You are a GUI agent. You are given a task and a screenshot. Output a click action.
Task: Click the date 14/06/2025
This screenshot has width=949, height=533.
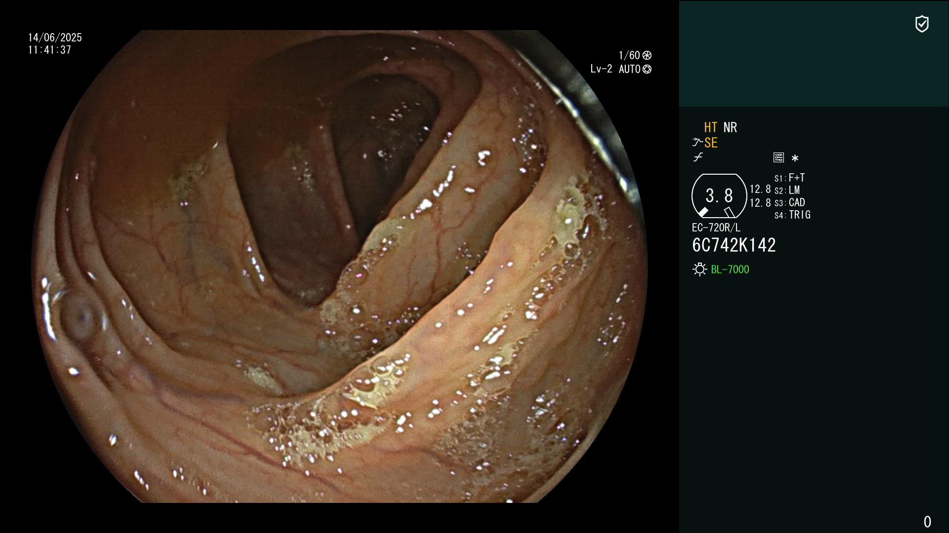click(55, 38)
